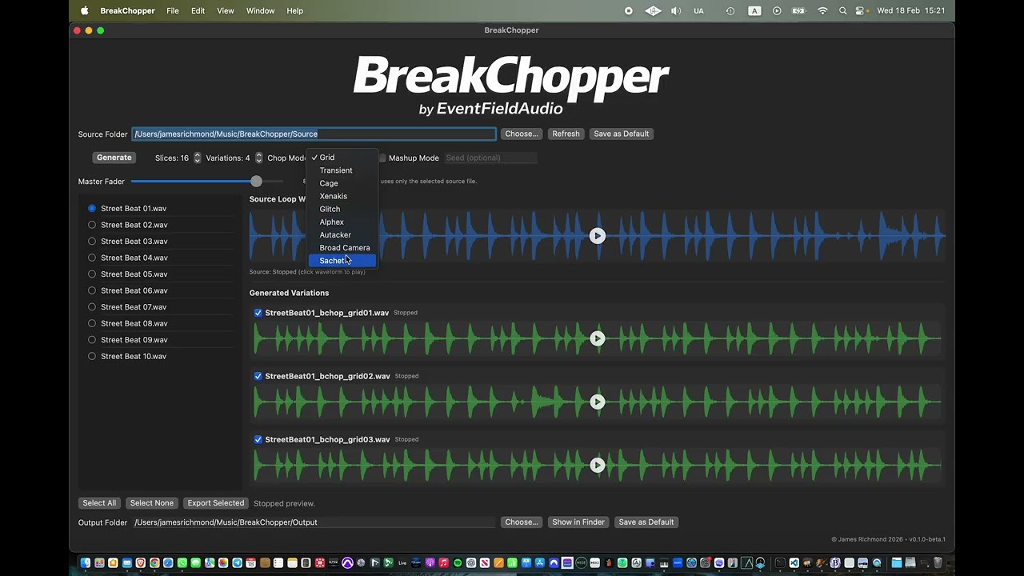
Task: Open WhatsApp from the dock
Action: click(182, 563)
